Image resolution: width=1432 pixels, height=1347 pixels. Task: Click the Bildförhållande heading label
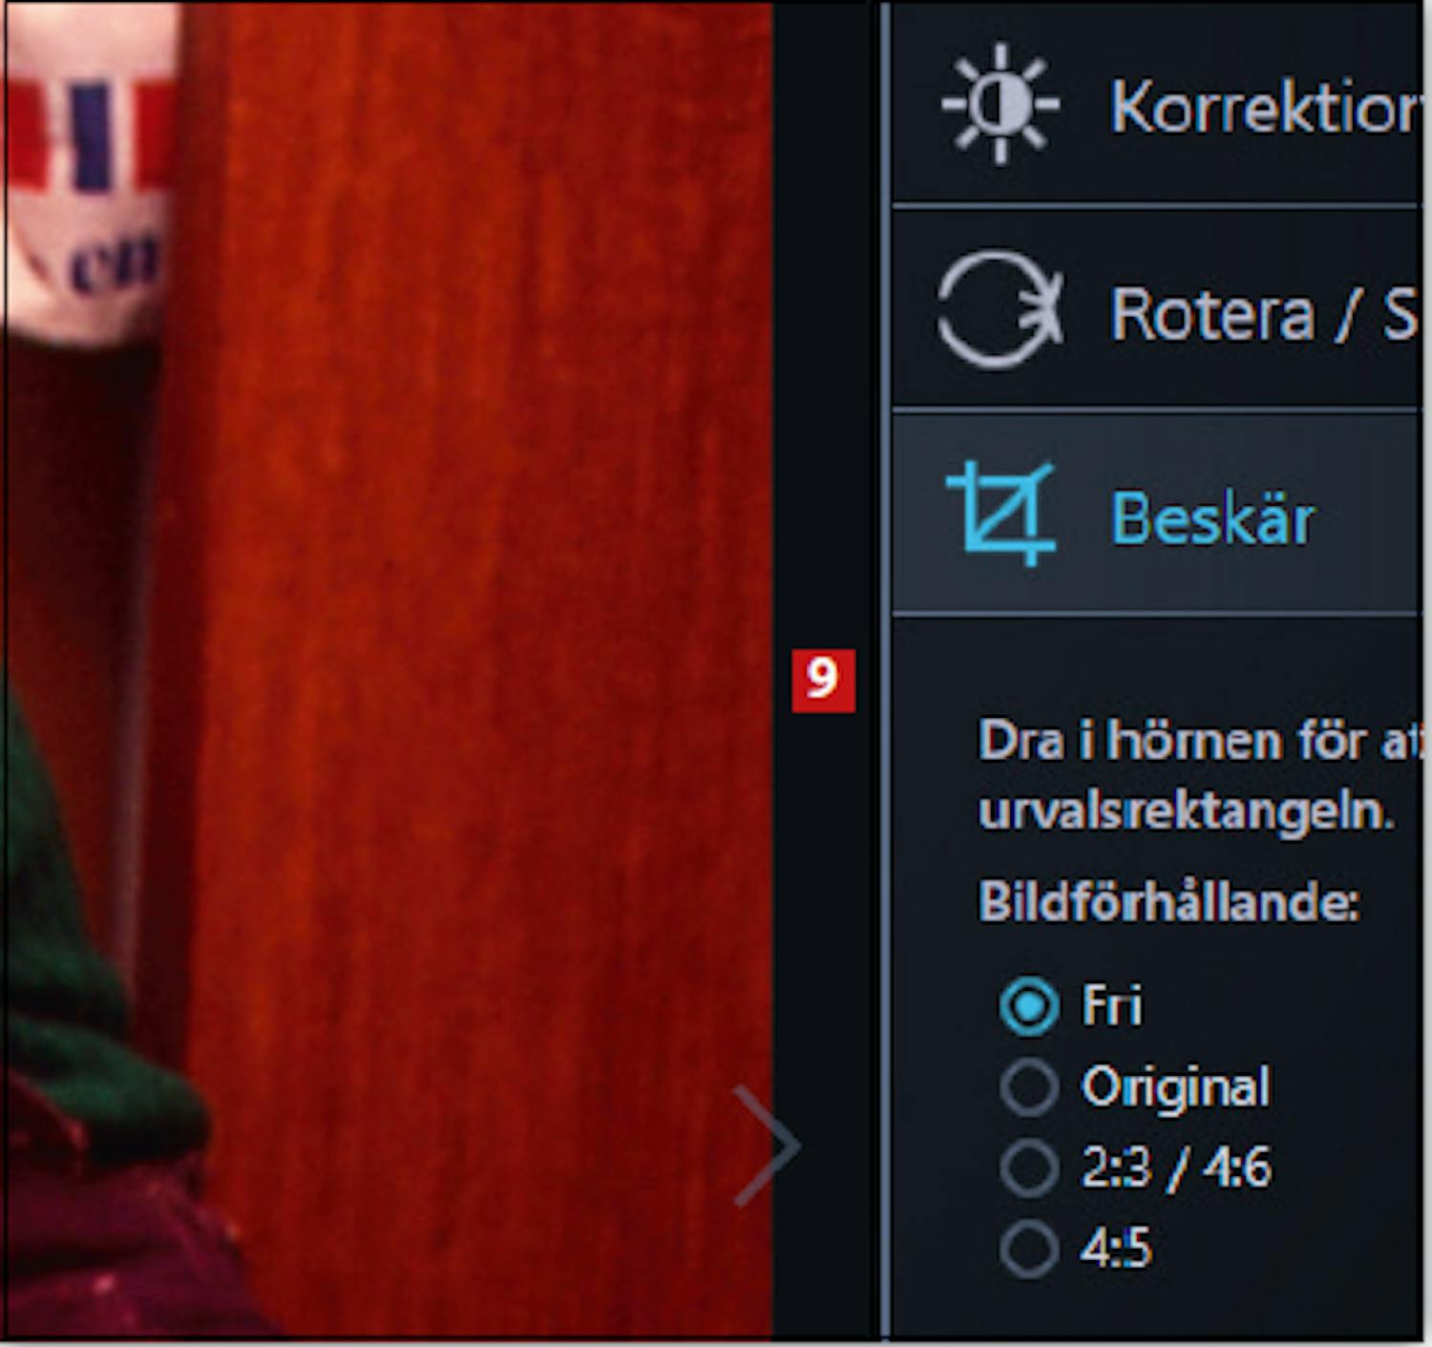click(x=1169, y=901)
